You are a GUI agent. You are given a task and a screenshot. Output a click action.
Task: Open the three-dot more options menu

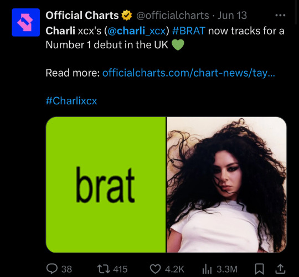pos(280,16)
